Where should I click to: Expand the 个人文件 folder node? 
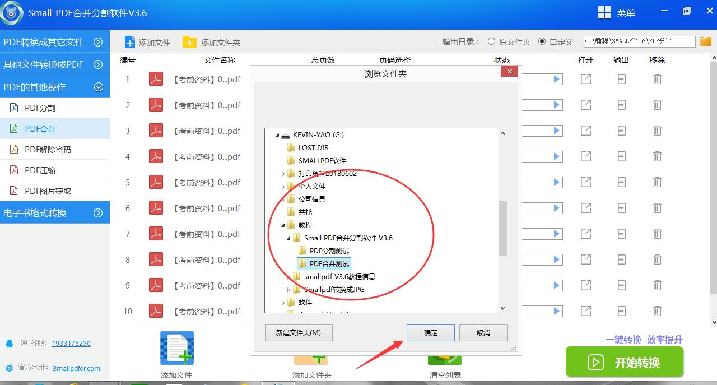(x=283, y=187)
